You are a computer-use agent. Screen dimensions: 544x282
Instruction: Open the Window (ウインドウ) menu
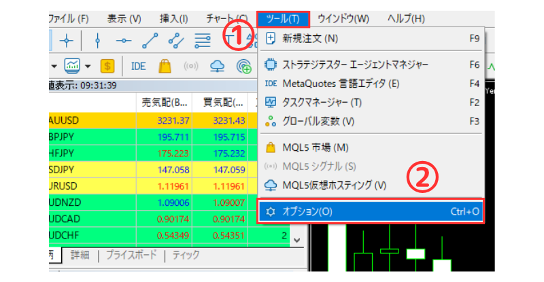pos(343,19)
